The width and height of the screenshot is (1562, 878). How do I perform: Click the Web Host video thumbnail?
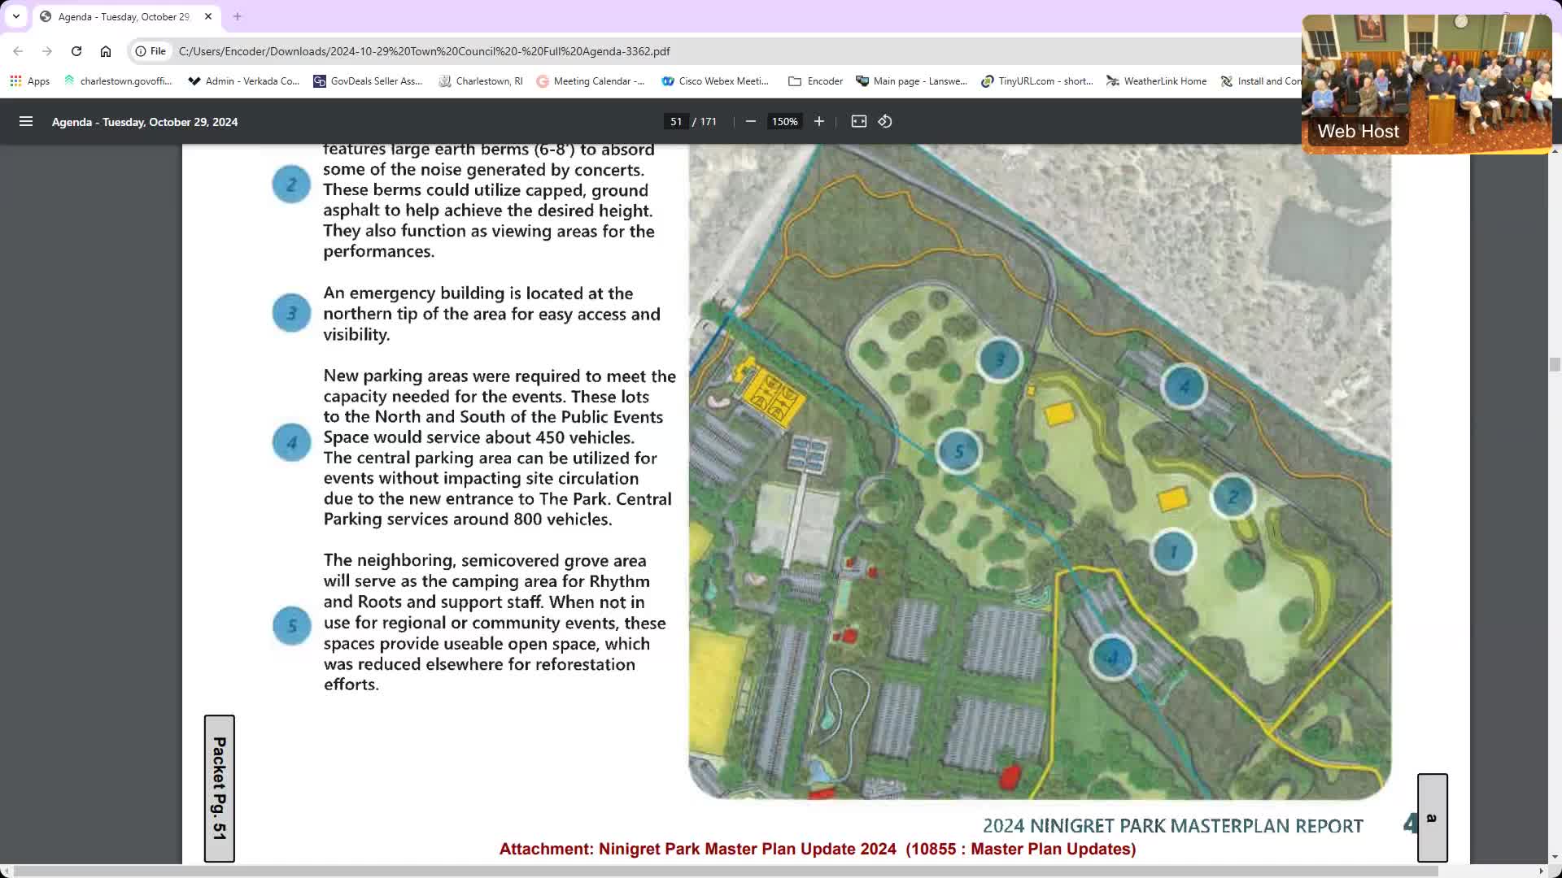click(1427, 84)
